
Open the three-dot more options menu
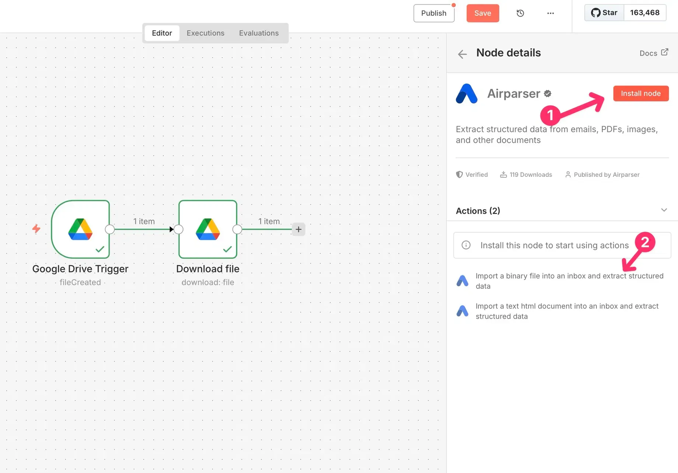click(550, 13)
